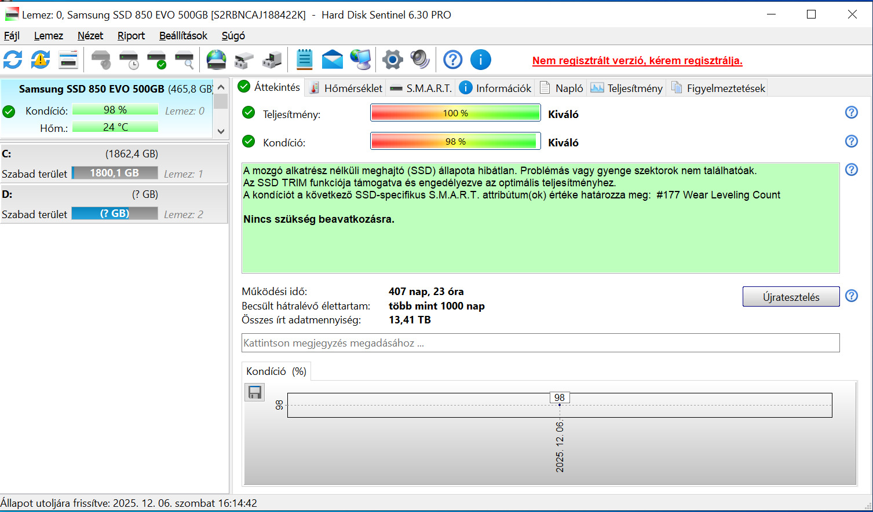
Task: Click the több mint 1000 nap value
Action: point(437,306)
